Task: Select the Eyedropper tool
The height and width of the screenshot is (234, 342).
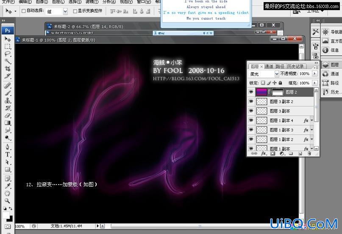Action: click(x=8, y=186)
